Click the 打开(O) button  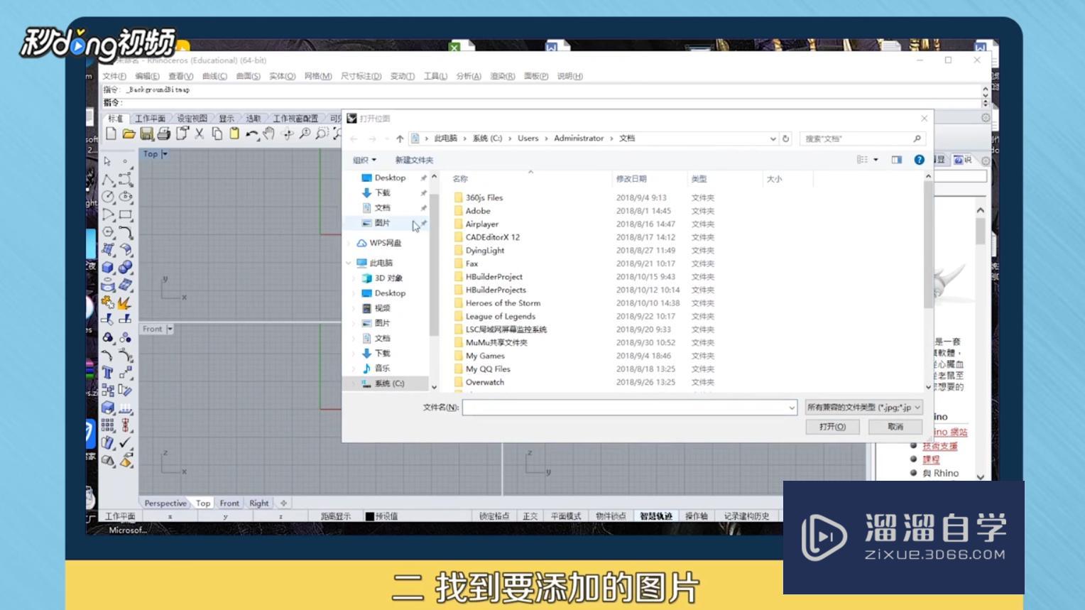pos(832,427)
